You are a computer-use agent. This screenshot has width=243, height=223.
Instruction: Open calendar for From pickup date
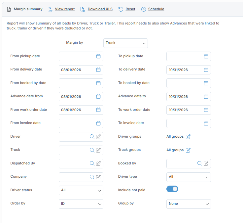tap(98, 56)
